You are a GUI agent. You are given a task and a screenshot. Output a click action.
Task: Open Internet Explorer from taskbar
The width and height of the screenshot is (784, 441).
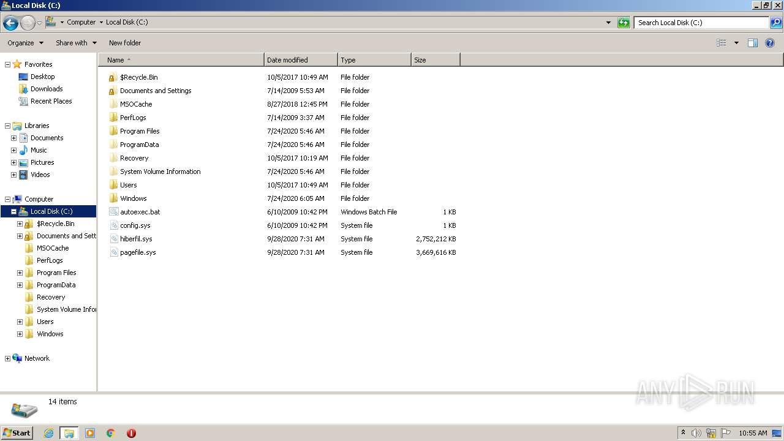(48, 433)
